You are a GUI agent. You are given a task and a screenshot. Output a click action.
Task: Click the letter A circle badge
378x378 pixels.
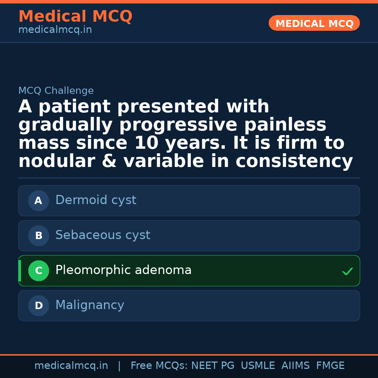[38, 201]
